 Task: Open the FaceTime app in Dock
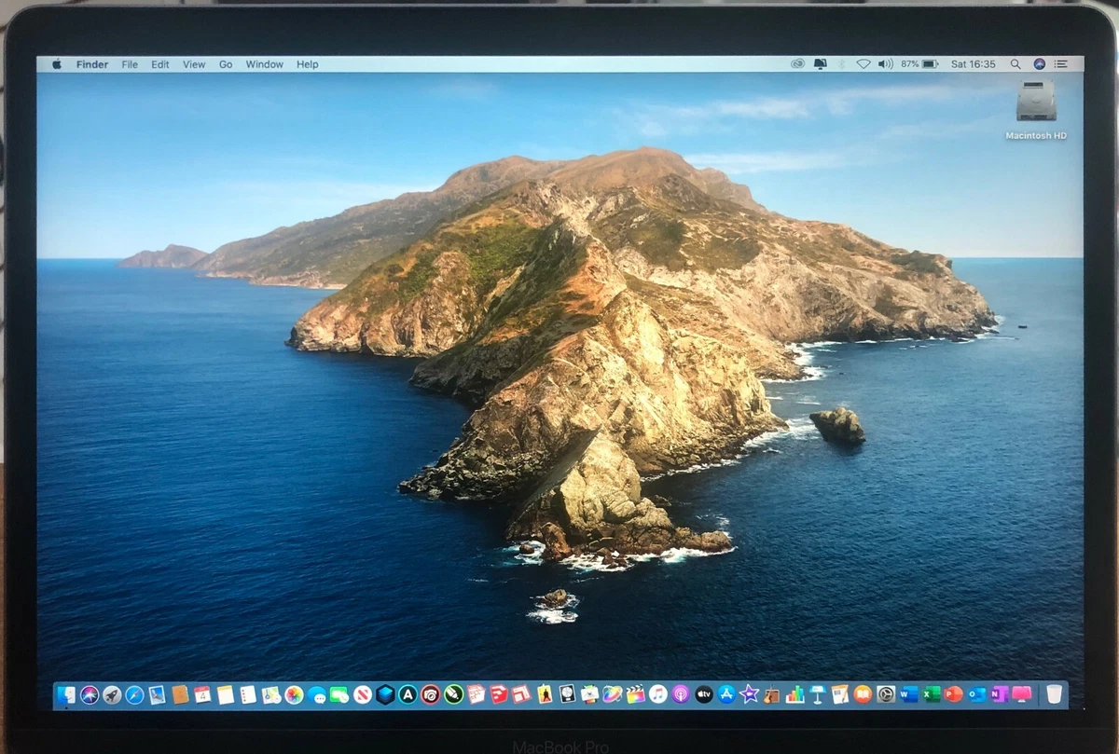(x=339, y=694)
